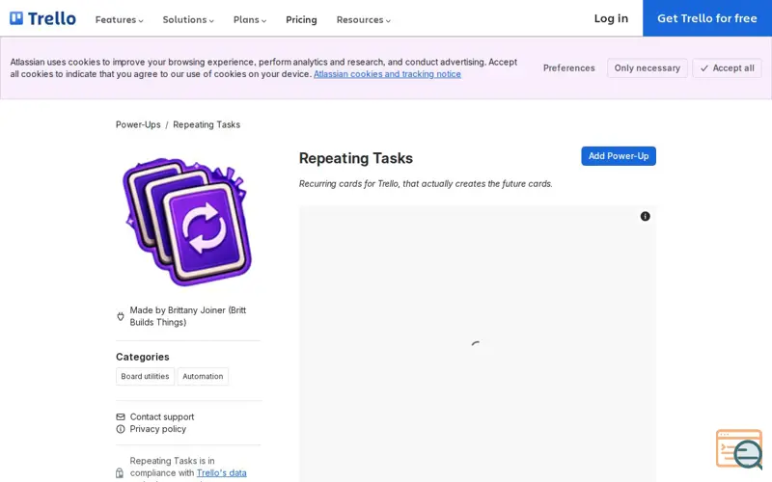Click the Trello logo

[42, 18]
